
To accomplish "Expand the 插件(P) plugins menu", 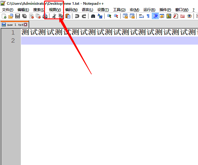I will coord(165,10).
